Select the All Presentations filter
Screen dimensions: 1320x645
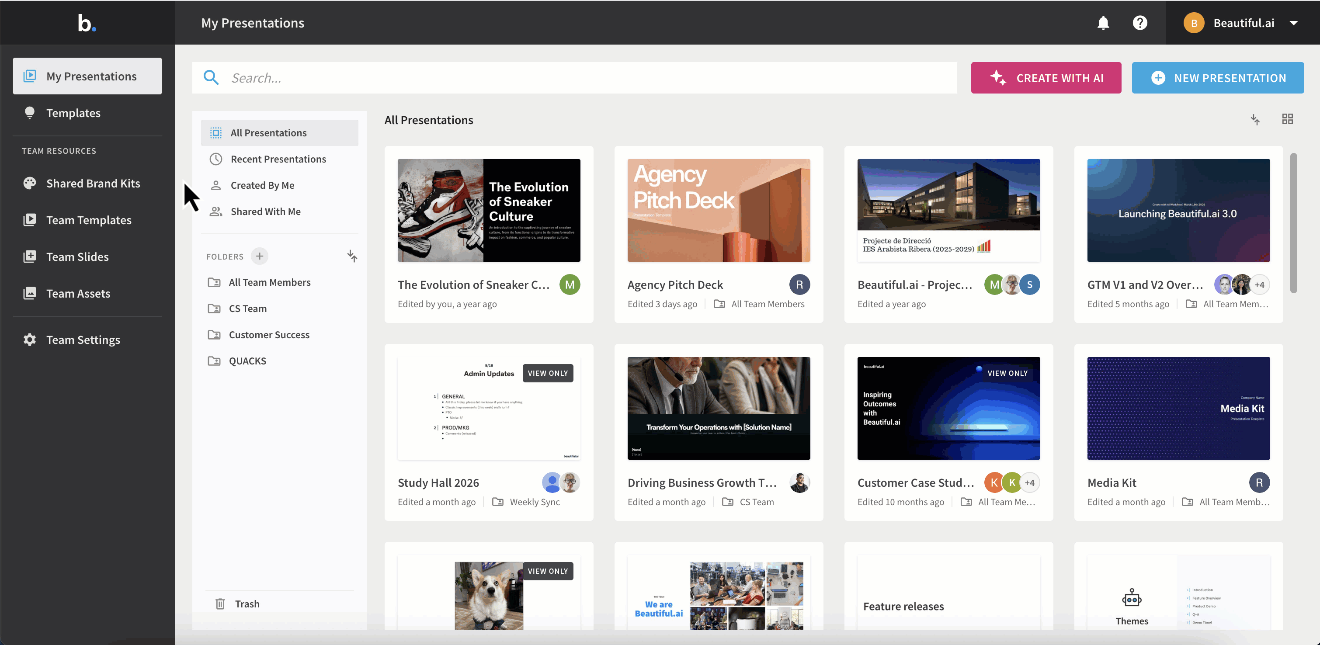280,133
